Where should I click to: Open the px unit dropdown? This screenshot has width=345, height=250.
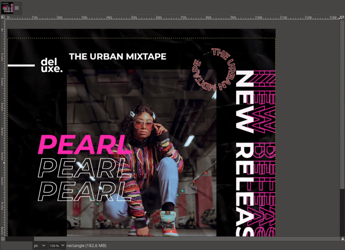pos(40,245)
